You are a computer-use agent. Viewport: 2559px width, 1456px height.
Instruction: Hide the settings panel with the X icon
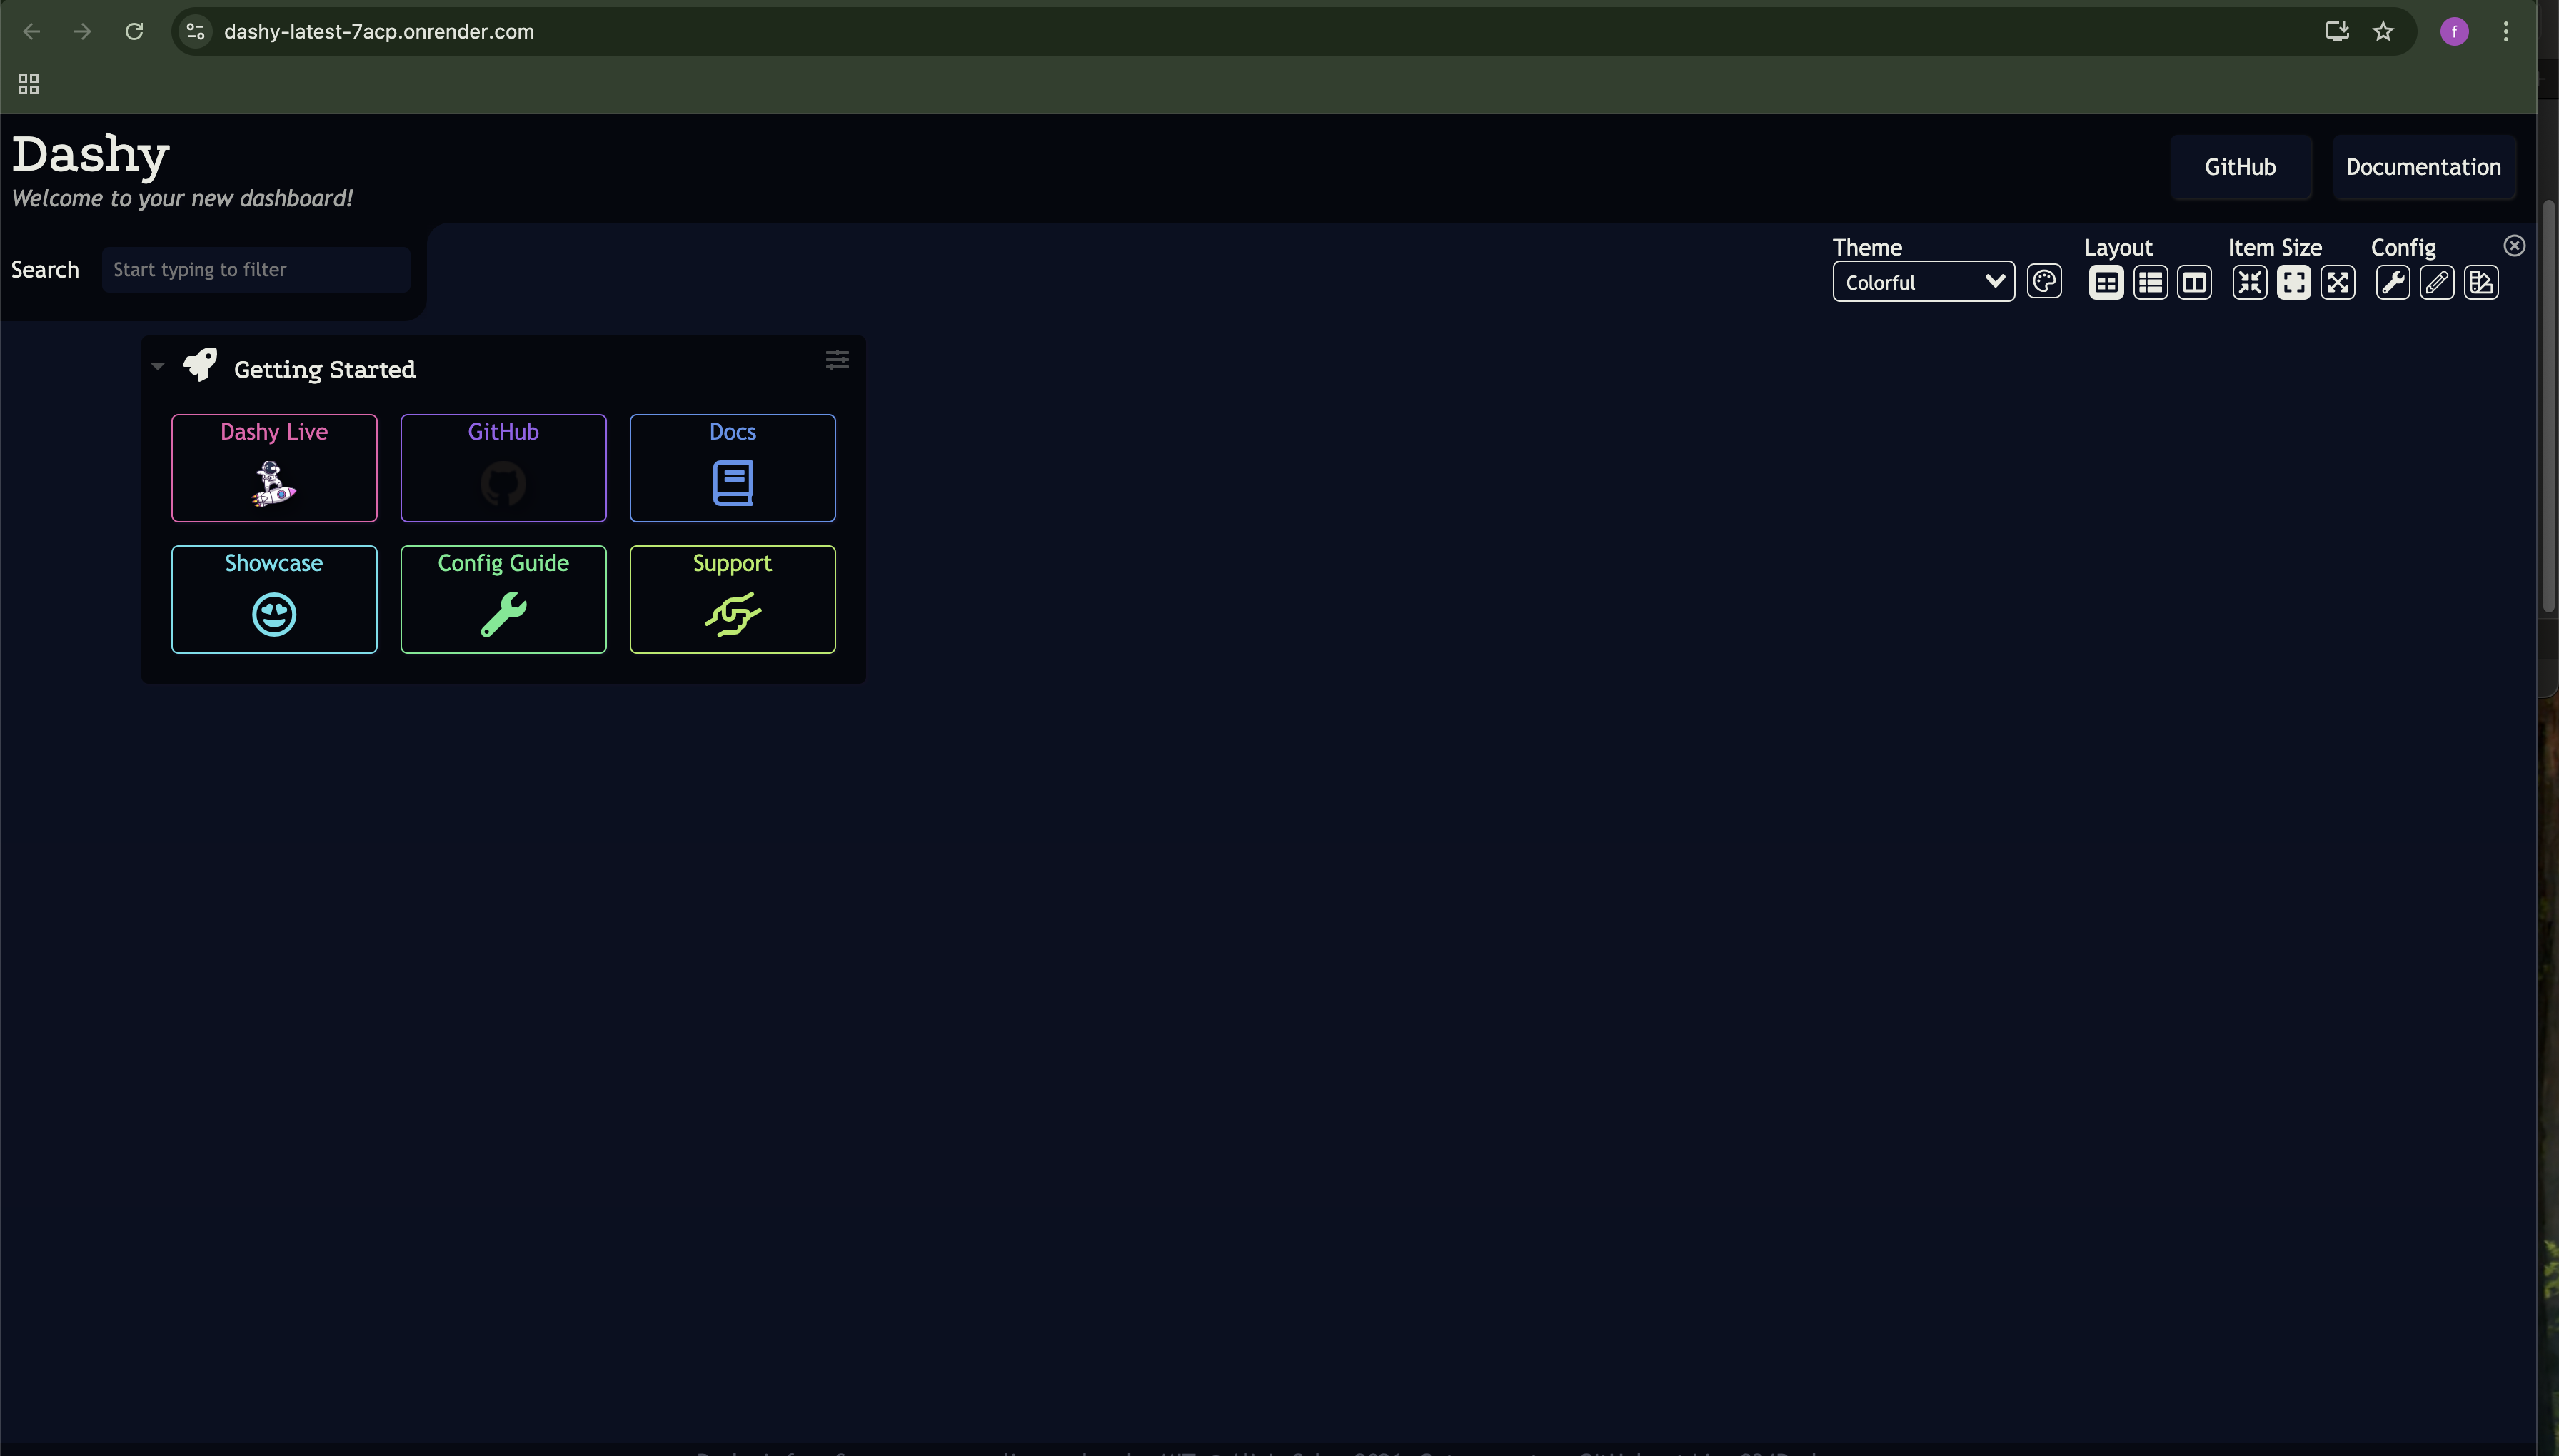tap(2514, 246)
